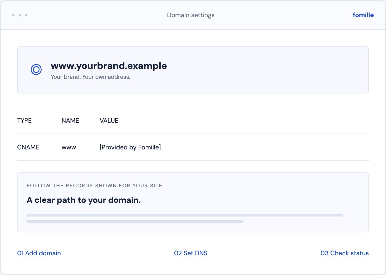Go to step 01 Add domain
The width and height of the screenshot is (386, 275).
39,253
